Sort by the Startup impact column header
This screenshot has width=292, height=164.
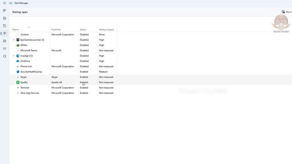tap(106, 30)
